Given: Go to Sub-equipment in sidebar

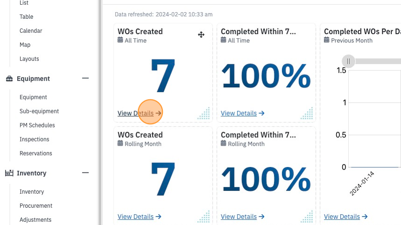Looking at the screenshot, I should [x=39, y=111].
